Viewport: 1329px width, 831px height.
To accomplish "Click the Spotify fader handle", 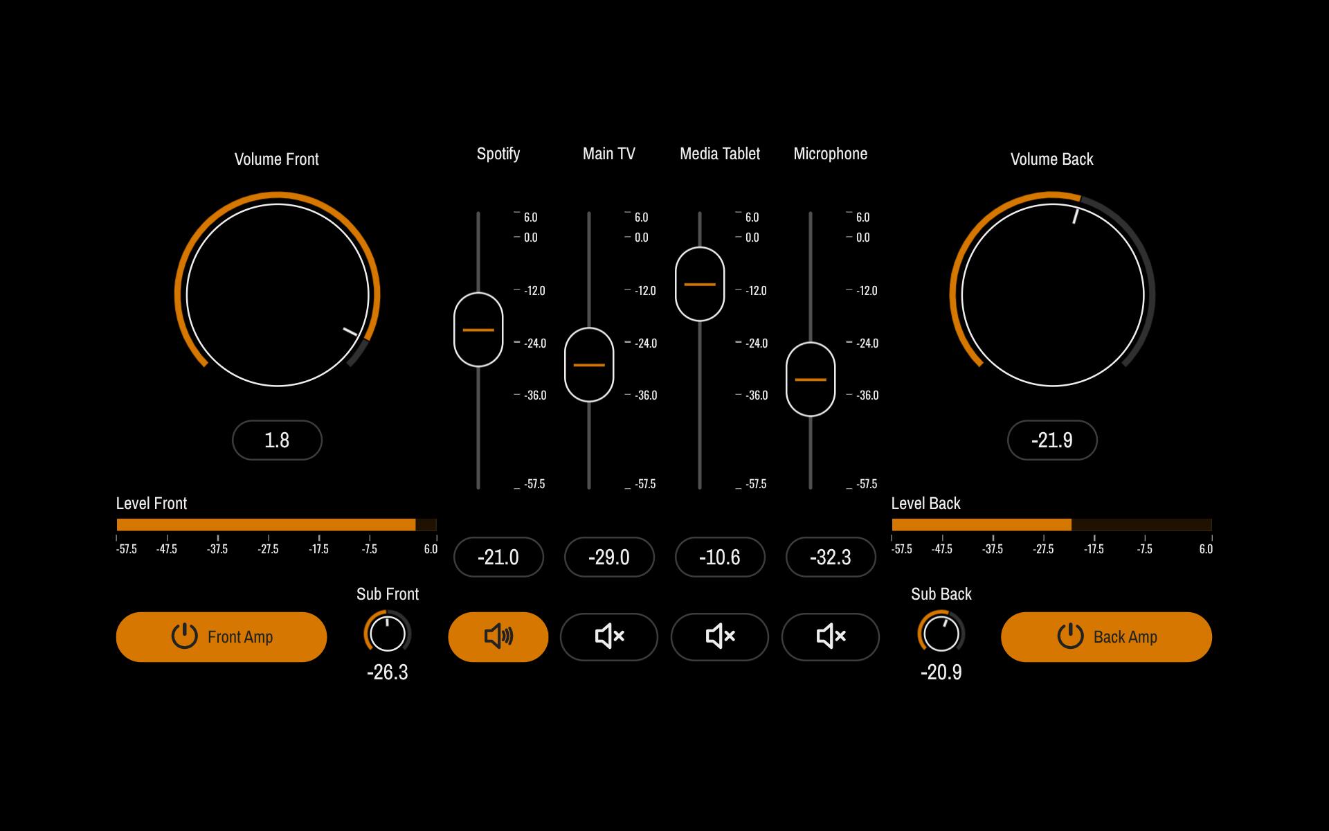I will coord(478,330).
